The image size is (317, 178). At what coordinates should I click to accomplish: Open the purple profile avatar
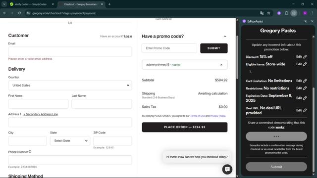point(305,13)
